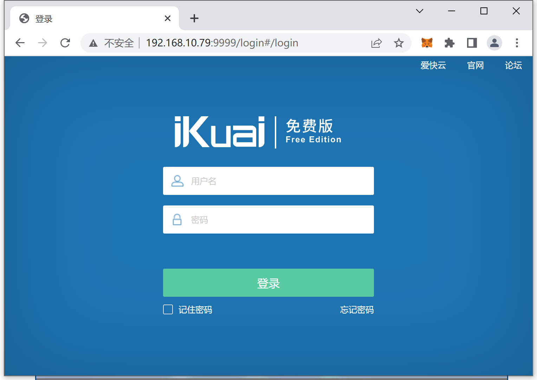Select the 登录 browser tab
537x380 pixels.
coord(94,18)
